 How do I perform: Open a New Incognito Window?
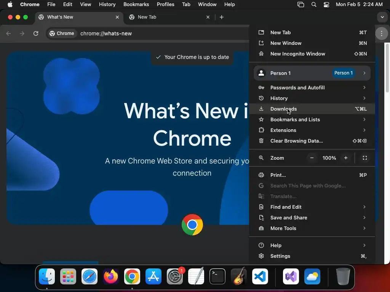312,54
